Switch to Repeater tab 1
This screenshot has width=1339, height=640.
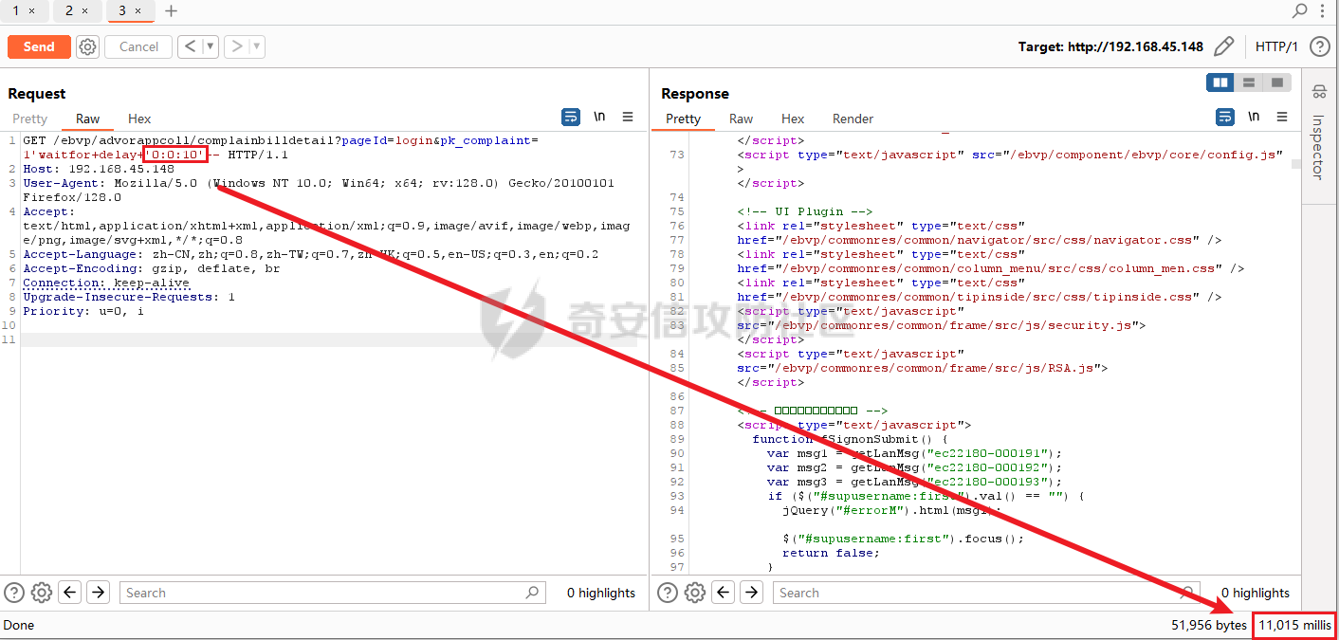click(15, 10)
